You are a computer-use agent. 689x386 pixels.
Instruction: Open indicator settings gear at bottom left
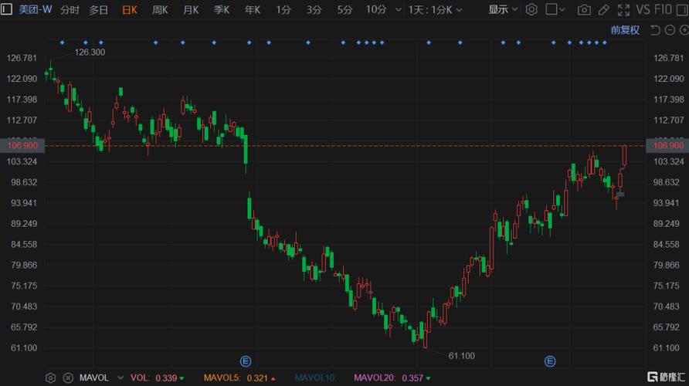pos(50,378)
